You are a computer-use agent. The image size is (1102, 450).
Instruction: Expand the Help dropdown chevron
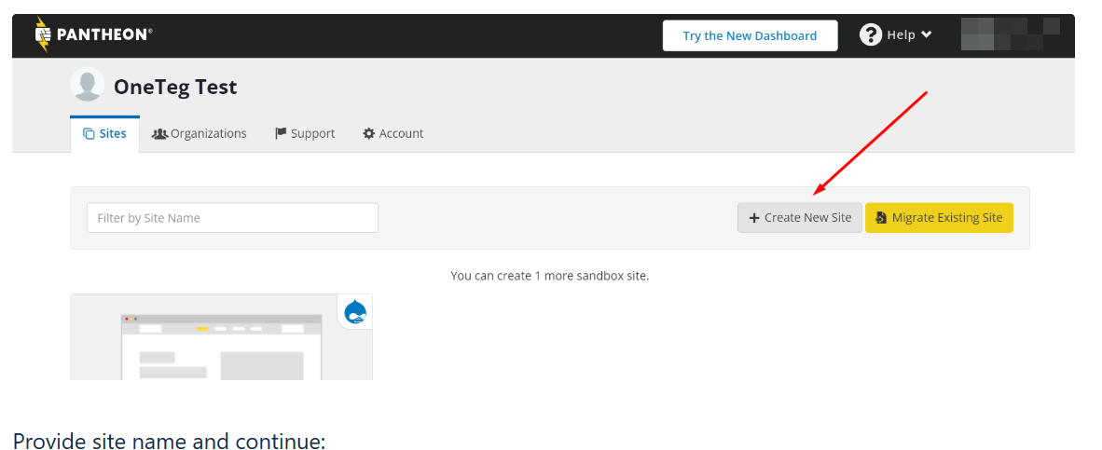tap(926, 34)
